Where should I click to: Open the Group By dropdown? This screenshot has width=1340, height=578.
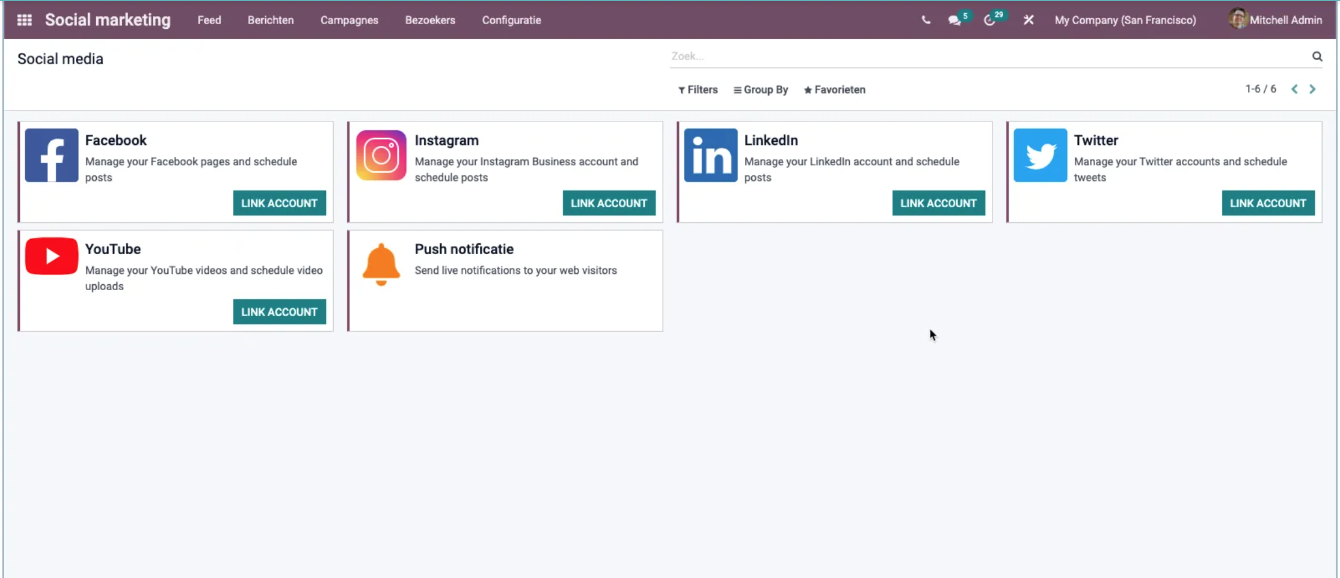760,90
